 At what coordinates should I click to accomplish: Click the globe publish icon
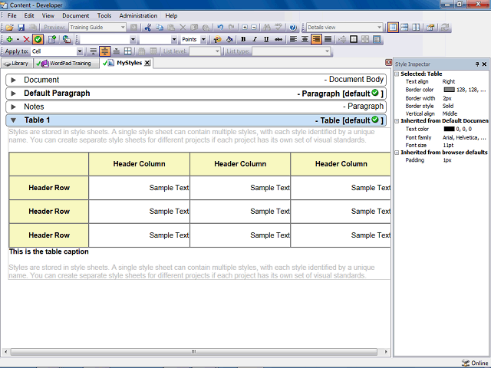click(x=66, y=39)
